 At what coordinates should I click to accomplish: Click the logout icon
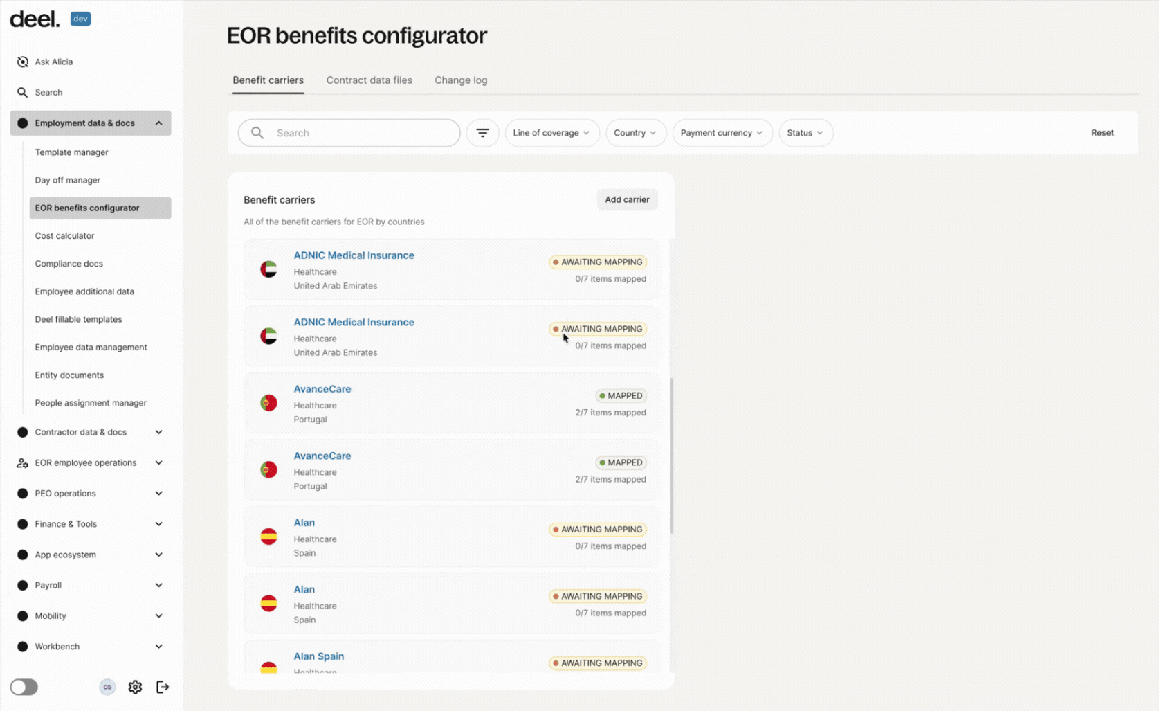[163, 687]
